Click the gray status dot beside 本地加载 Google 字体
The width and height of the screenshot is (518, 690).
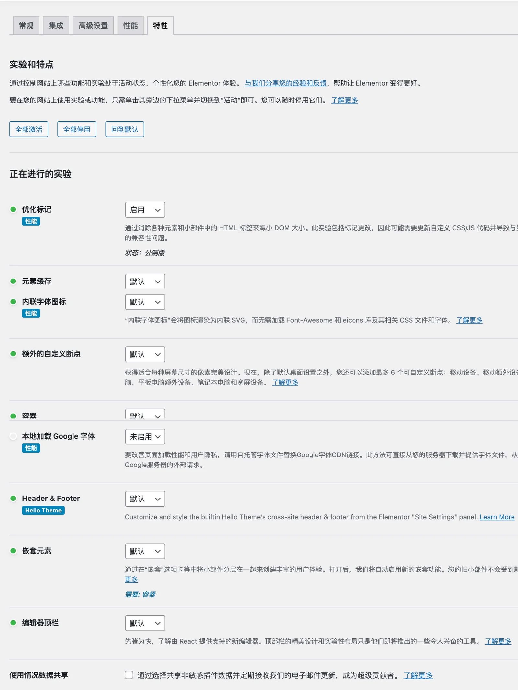point(13,436)
